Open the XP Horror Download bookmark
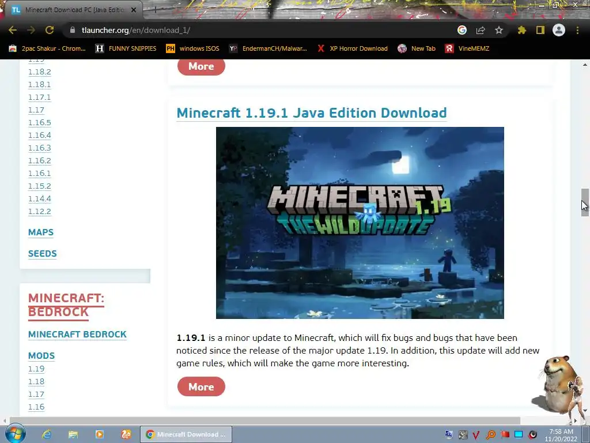590x443 pixels. tap(352, 48)
